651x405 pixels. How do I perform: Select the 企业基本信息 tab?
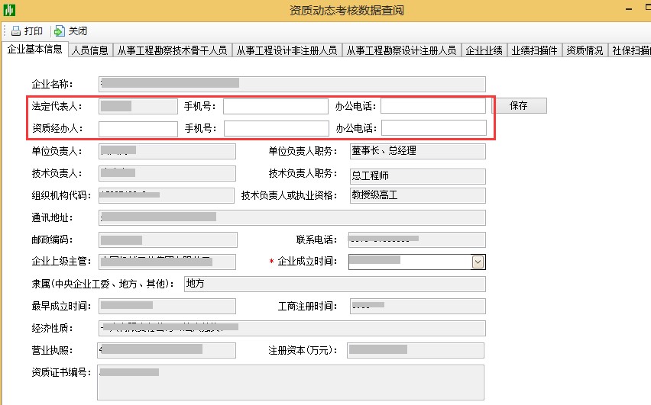(34, 50)
